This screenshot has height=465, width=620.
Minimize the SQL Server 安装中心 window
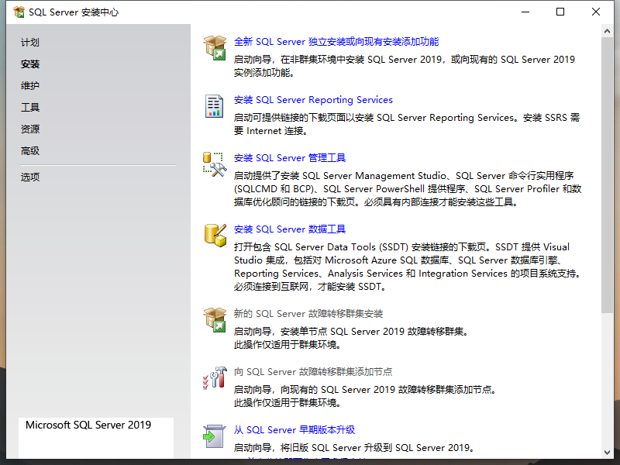pyautogui.click(x=525, y=12)
